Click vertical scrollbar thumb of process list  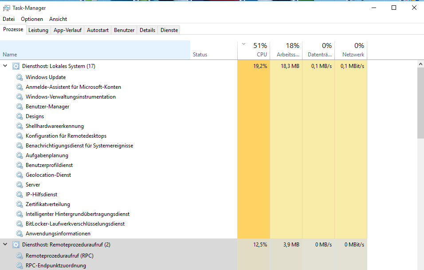tap(420, 103)
